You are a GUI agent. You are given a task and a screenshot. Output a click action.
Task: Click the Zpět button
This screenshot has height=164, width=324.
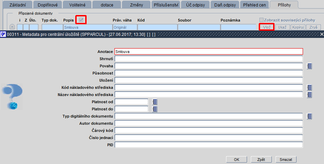click(x=261, y=160)
